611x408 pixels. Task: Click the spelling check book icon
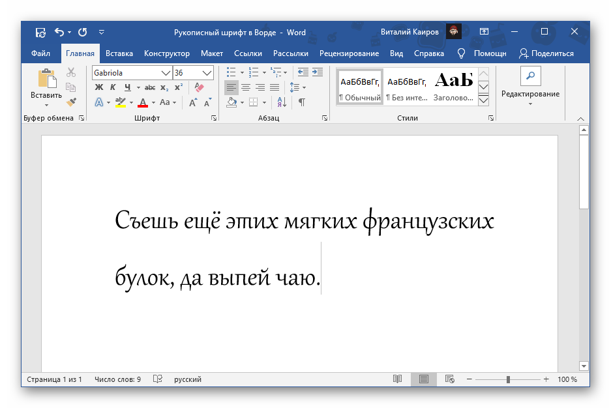[x=157, y=379]
